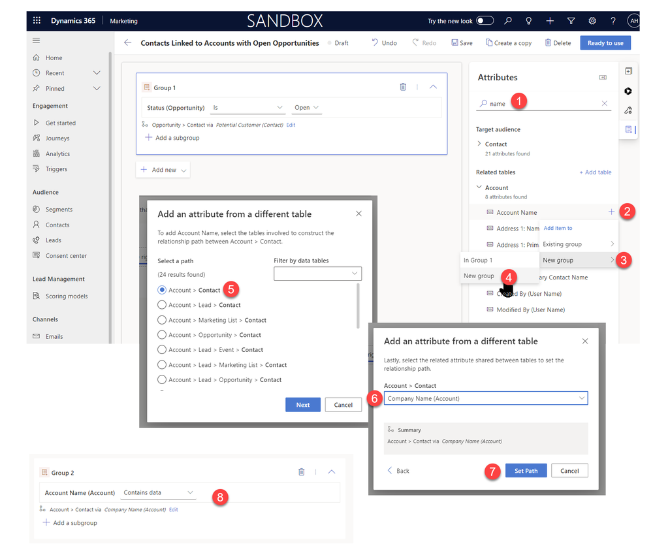The width and height of the screenshot is (653, 557).
Task: Open the Filter by data tables dropdown
Action: click(x=318, y=273)
